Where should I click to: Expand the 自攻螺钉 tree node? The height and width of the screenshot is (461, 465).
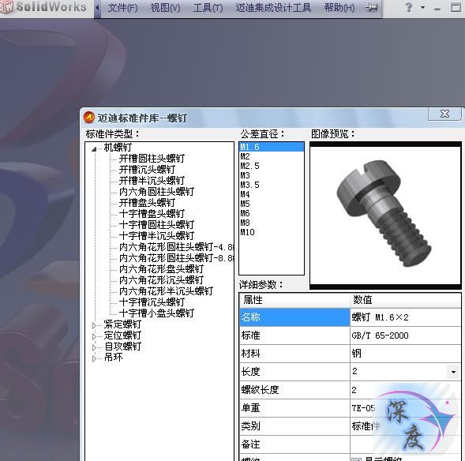tap(94, 347)
